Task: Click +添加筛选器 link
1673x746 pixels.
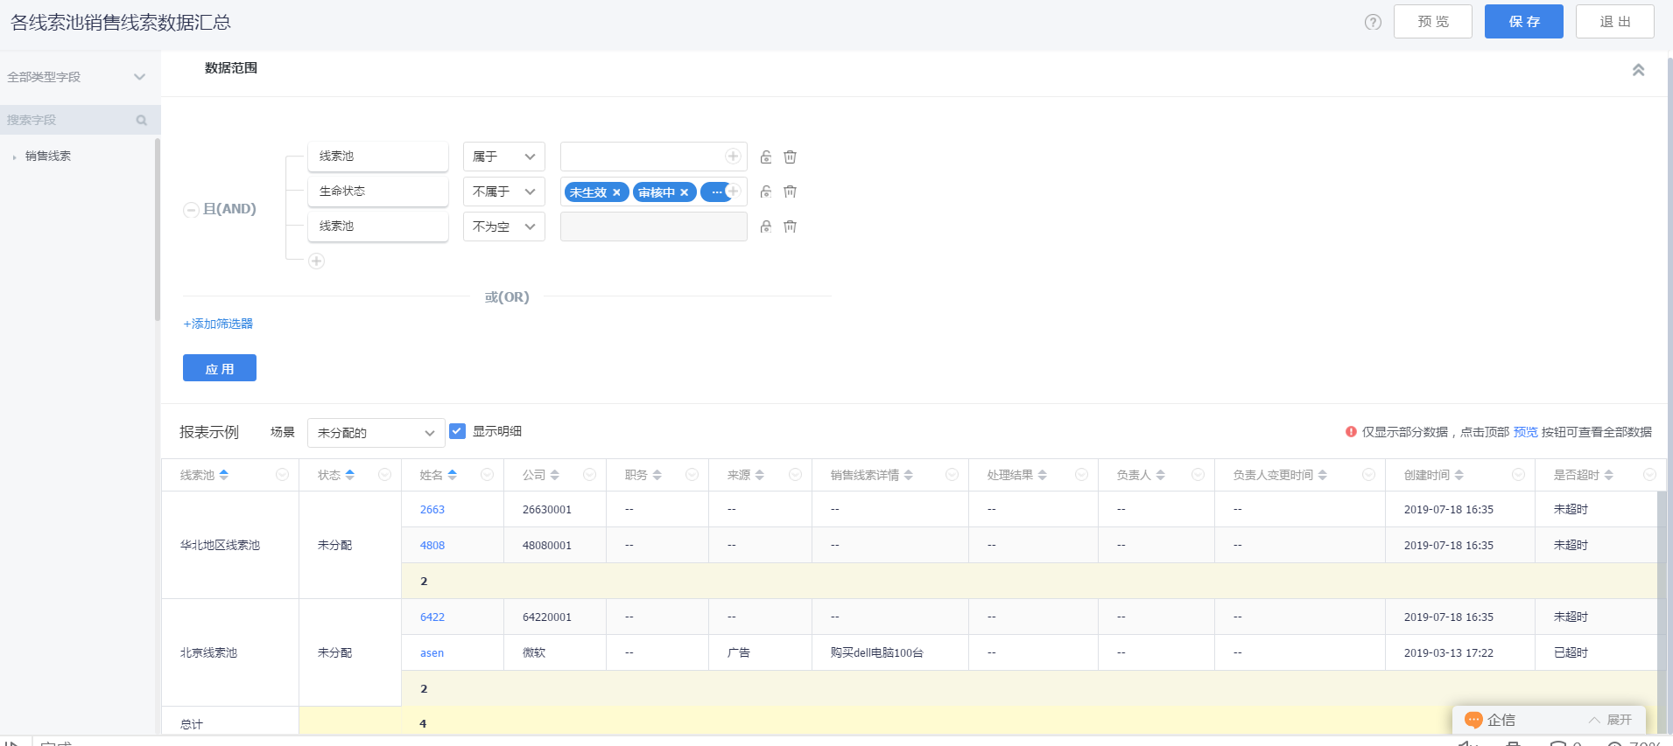Action: tap(218, 324)
